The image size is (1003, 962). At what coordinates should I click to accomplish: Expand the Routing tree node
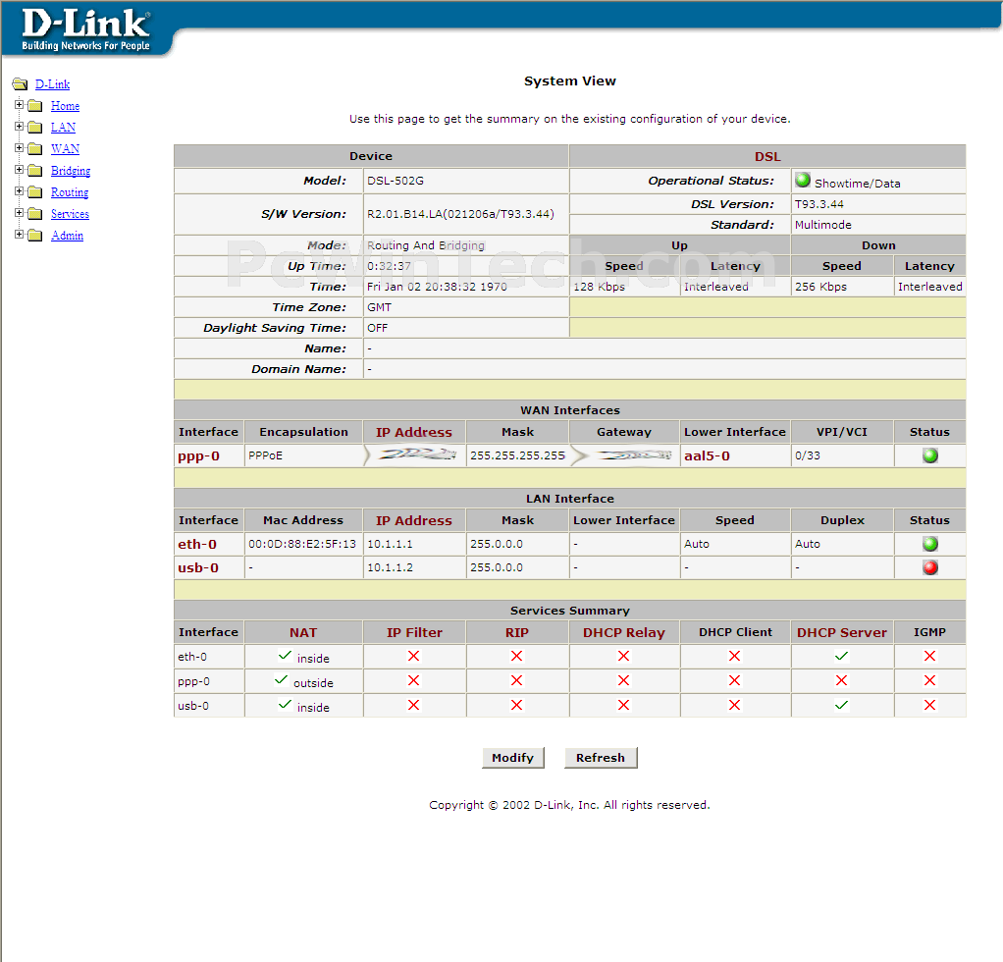pyautogui.click(x=19, y=191)
